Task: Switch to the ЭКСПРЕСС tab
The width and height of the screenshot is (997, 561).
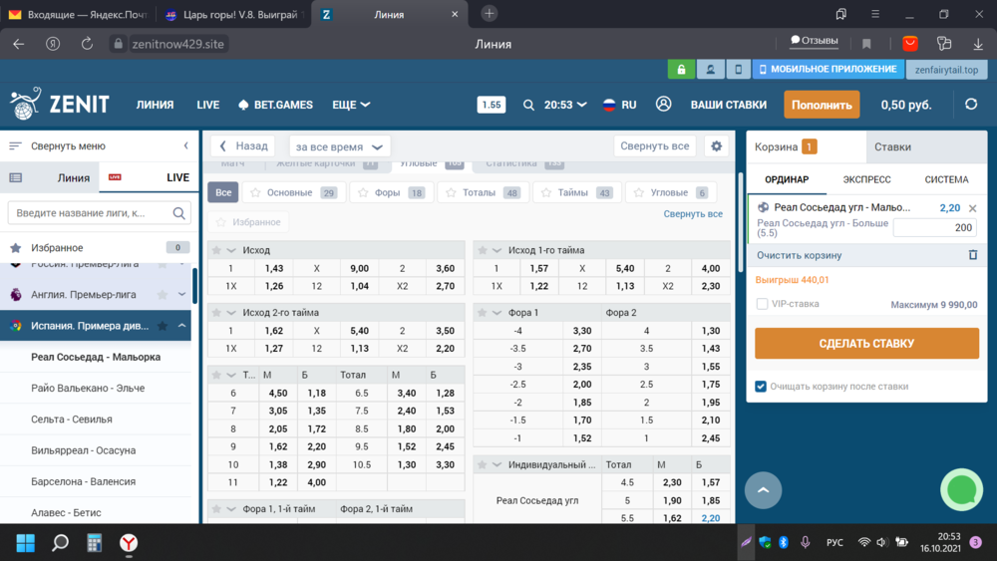Action: (866, 179)
